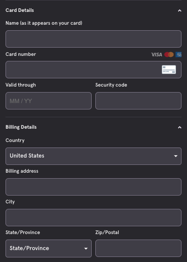This screenshot has height=262, width=187.
Task: Open the State/Province dropdown
Action: click(x=49, y=248)
